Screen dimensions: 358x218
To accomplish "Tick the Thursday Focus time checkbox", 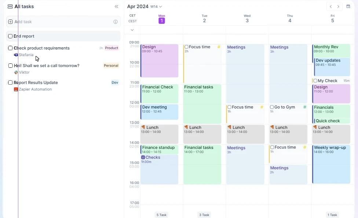I will pyautogui.click(x=272, y=147).
